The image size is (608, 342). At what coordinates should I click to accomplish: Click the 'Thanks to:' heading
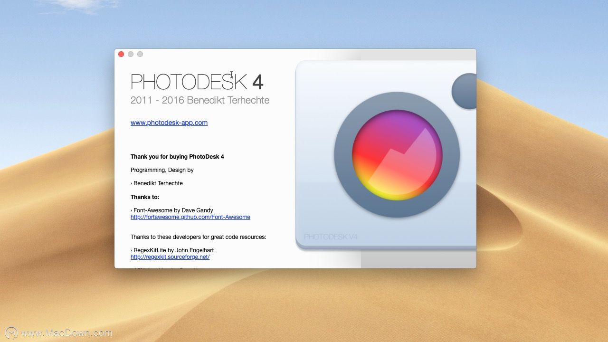click(145, 197)
